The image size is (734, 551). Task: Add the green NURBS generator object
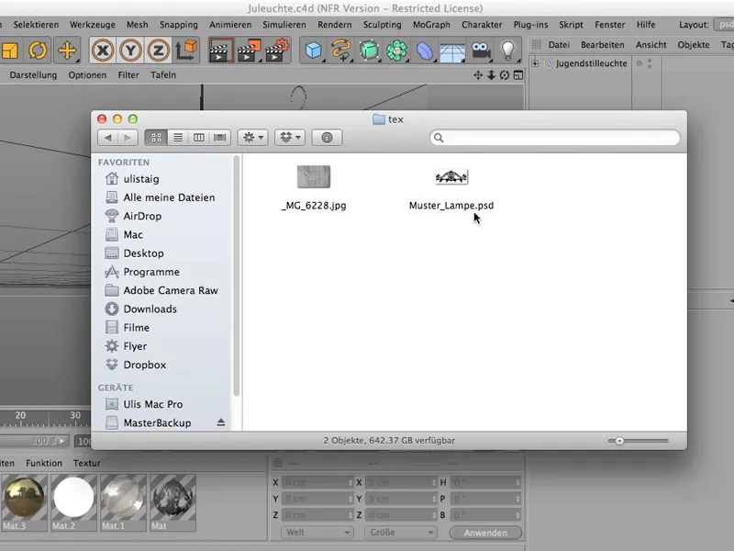[x=370, y=51]
